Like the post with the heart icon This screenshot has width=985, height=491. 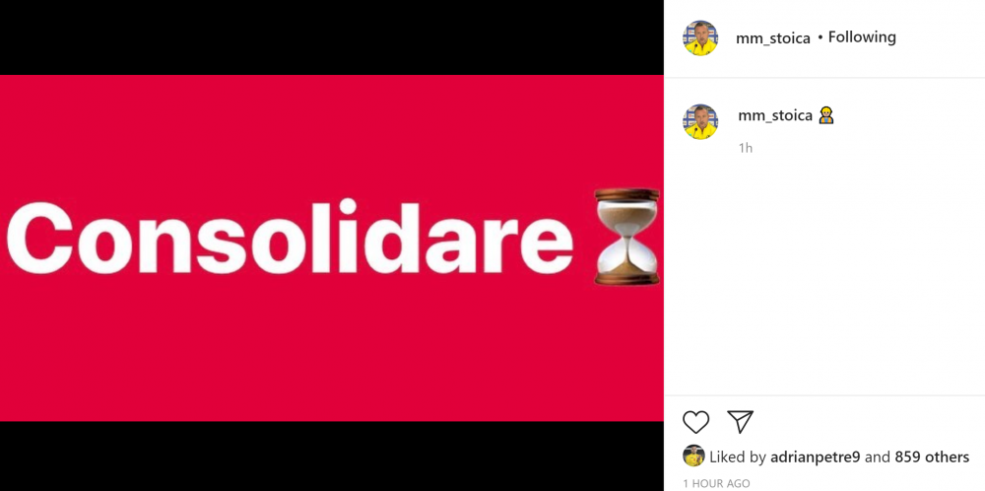[696, 422]
